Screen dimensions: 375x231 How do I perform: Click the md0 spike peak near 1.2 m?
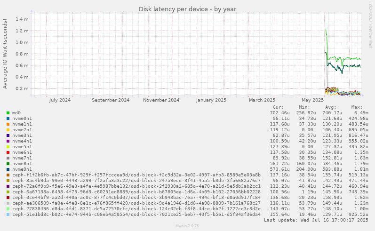point(326,30)
